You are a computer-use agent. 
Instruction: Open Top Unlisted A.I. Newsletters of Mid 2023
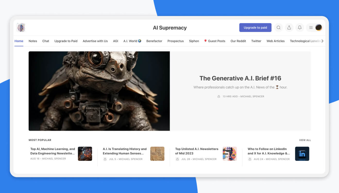(197, 151)
